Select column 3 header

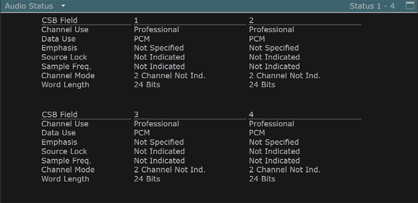click(x=136, y=115)
